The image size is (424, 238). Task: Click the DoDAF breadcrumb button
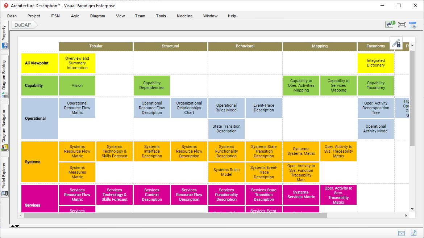point(22,25)
